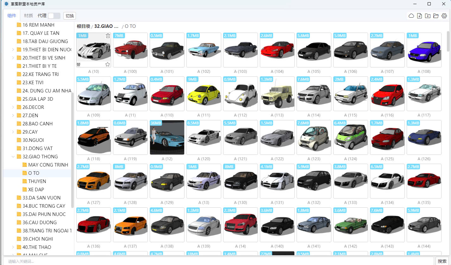
Task: Click the new folder icon
Action: (x=428, y=16)
